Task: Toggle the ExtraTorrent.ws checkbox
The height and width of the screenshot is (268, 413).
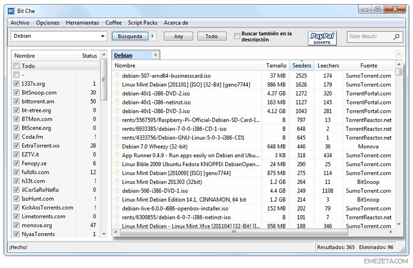Action: coord(17,145)
